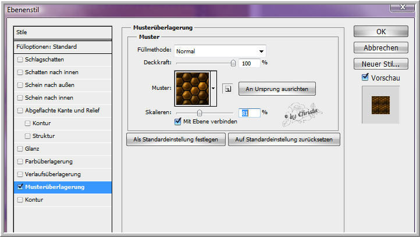
Task: Click the honeycomb pattern swatch
Action: [x=193, y=88]
